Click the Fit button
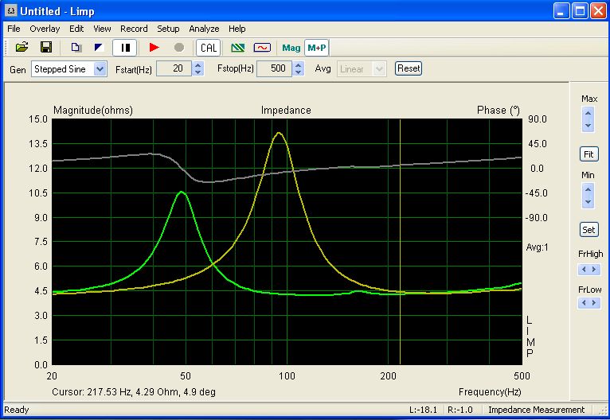610x420 pixels. point(588,154)
